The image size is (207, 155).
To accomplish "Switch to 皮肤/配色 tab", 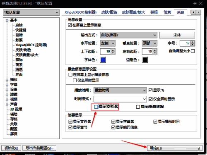I will pos(109,12).
